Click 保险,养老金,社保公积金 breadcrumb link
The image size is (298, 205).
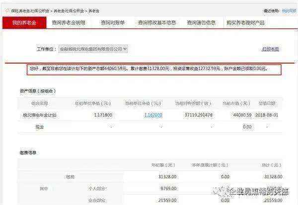tap(30, 11)
